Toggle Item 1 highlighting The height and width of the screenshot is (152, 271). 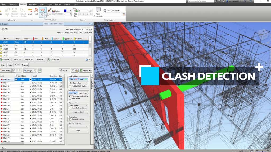pos(74,80)
